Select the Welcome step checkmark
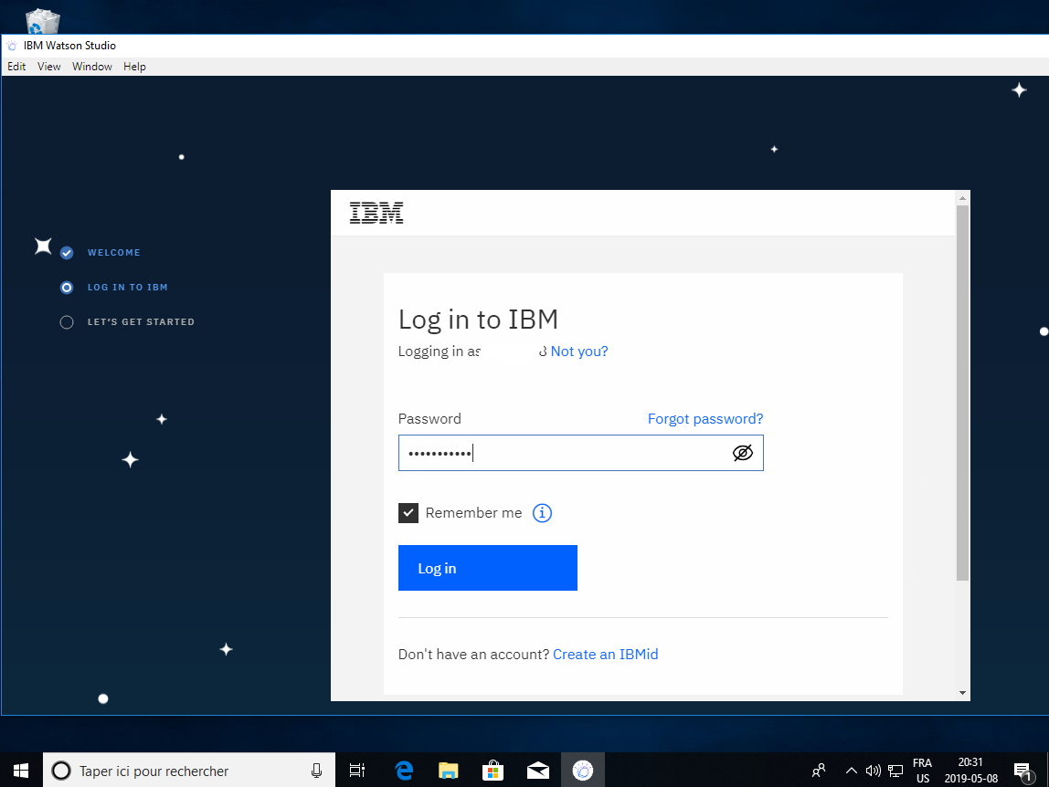This screenshot has width=1049, height=787. tap(67, 253)
